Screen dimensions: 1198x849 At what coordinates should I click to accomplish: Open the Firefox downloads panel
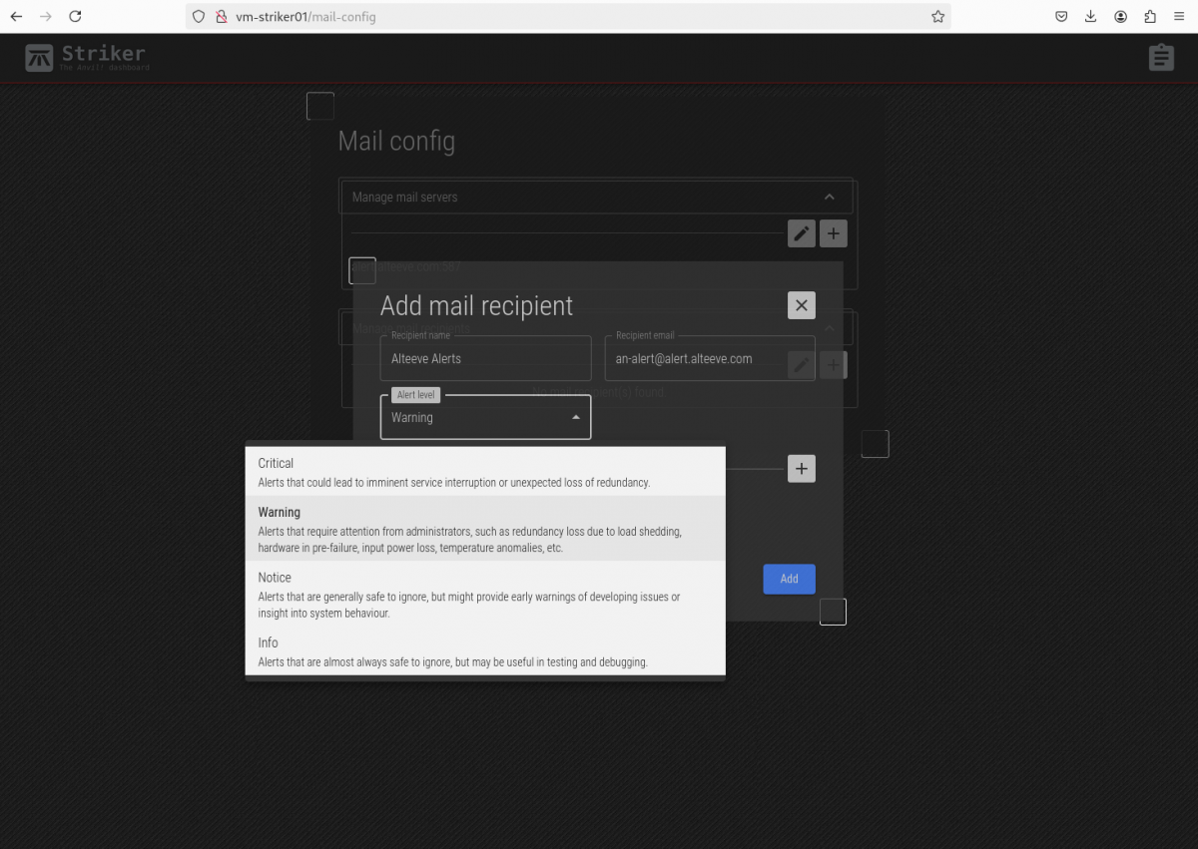pyautogui.click(x=1090, y=16)
